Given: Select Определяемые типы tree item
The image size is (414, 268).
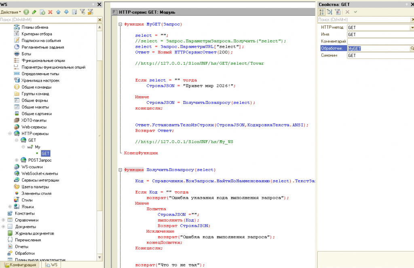Looking at the screenshot, I should click(x=40, y=74).
